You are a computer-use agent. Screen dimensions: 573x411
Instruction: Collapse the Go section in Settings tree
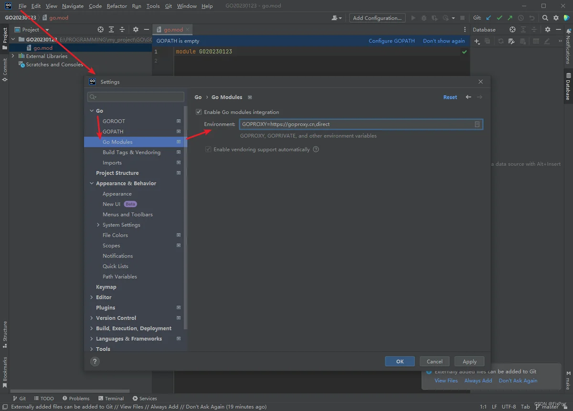(92, 111)
